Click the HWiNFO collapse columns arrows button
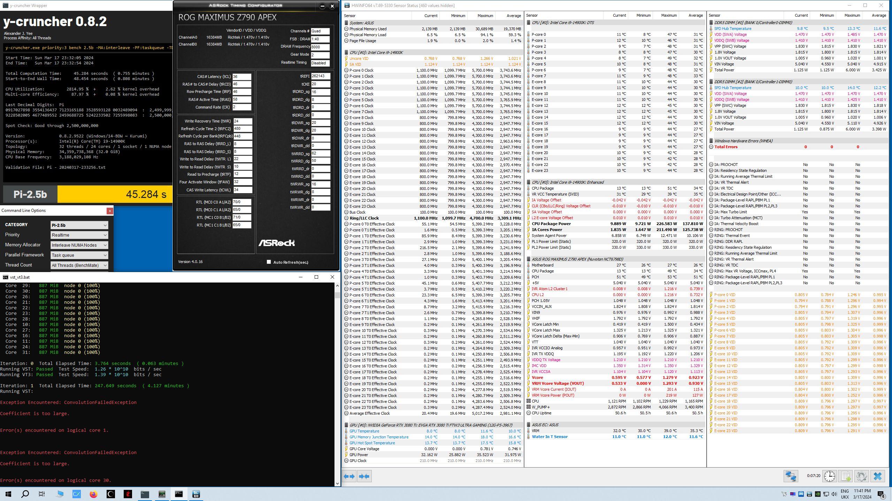892x501 pixels. [x=364, y=476]
